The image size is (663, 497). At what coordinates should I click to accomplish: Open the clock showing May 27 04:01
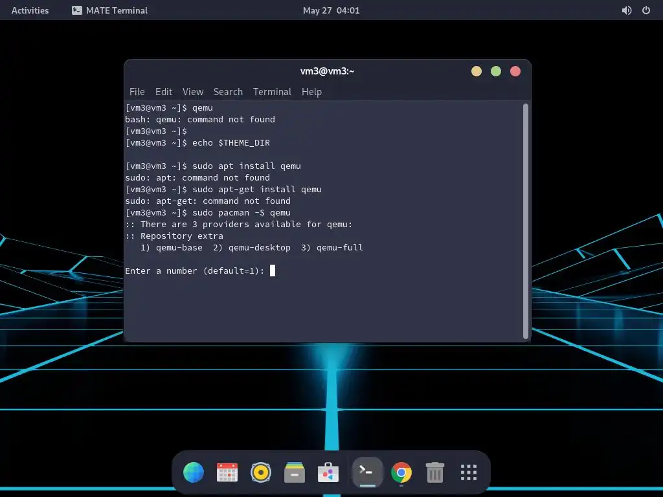pos(331,10)
